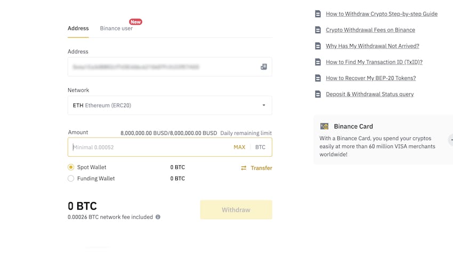Open How to Withdraw Crypto Step-by-step Guide
The width and height of the screenshot is (453, 255).
pos(382,14)
